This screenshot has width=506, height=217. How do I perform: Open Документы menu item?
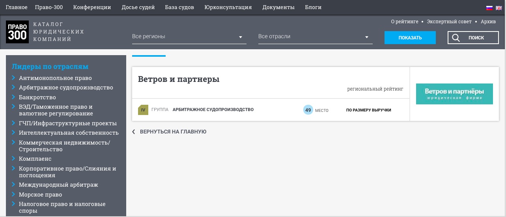point(278,7)
